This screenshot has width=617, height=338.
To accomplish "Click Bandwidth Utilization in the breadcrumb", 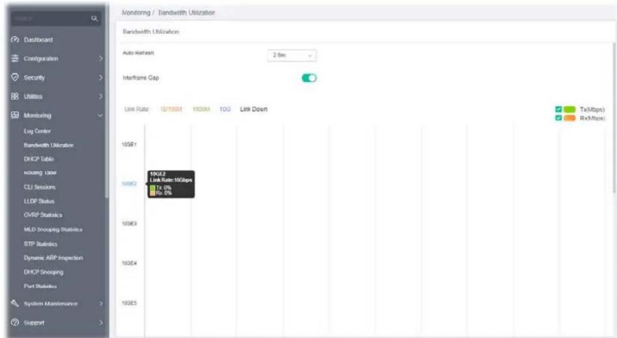I will [186, 12].
